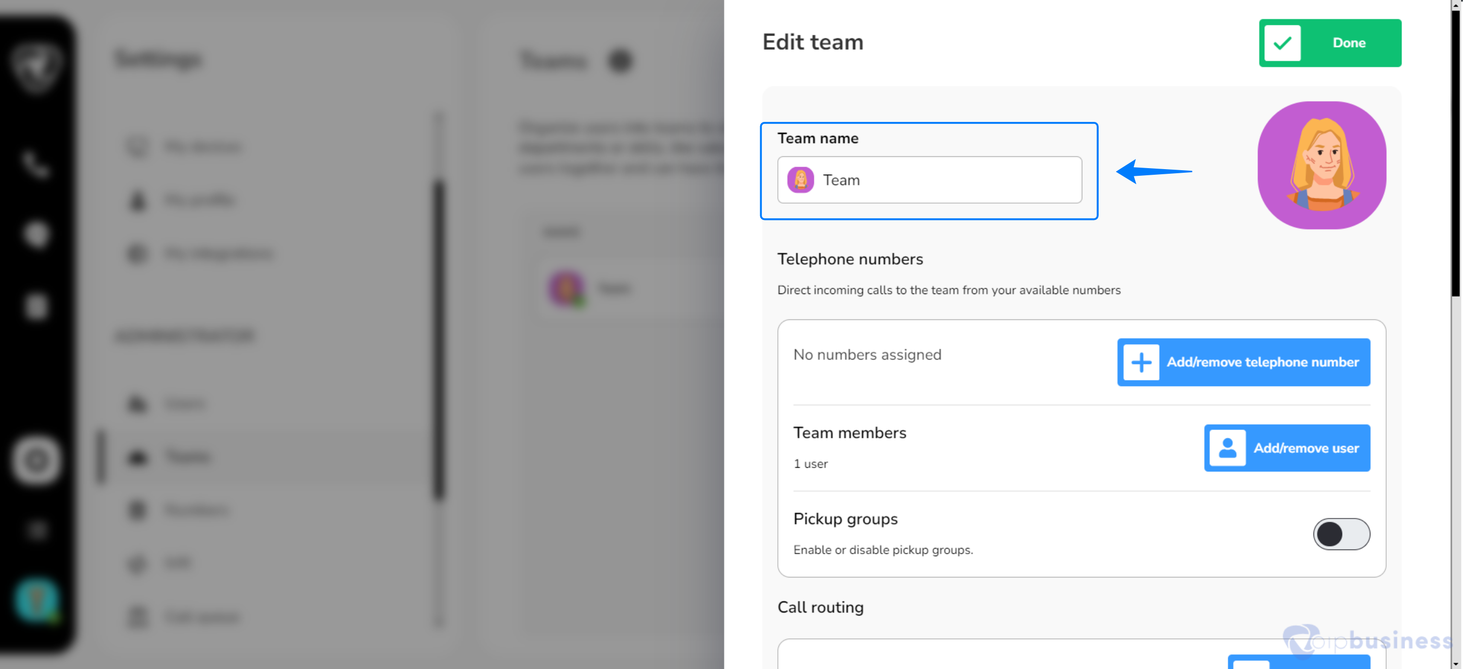
Task: Click partially visible Call routing blue button
Action: pos(1298,662)
